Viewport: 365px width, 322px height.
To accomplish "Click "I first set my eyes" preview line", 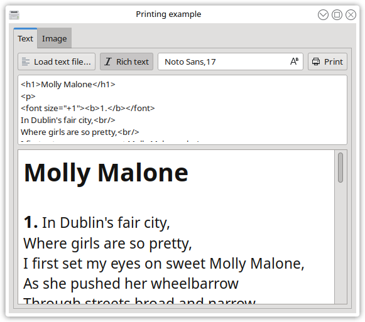I will (163, 264).
